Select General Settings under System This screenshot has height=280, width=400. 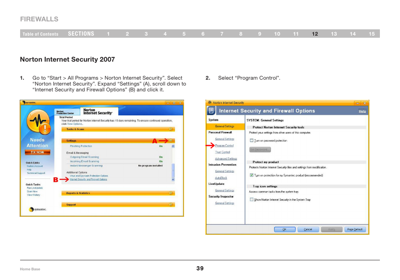point(225,126)
